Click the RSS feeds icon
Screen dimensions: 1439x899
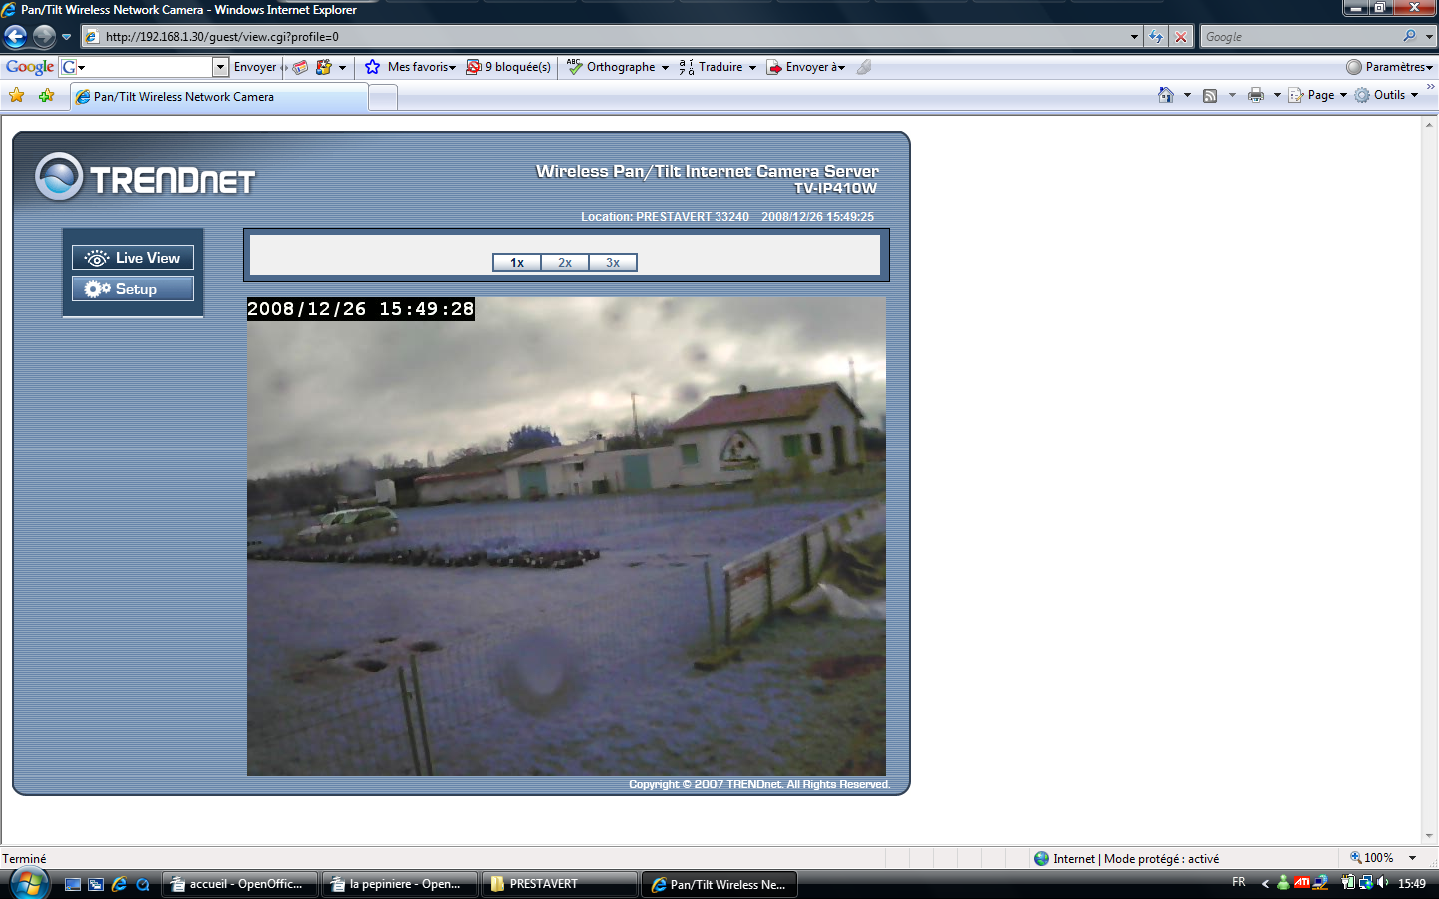[x=1210, y=95]
